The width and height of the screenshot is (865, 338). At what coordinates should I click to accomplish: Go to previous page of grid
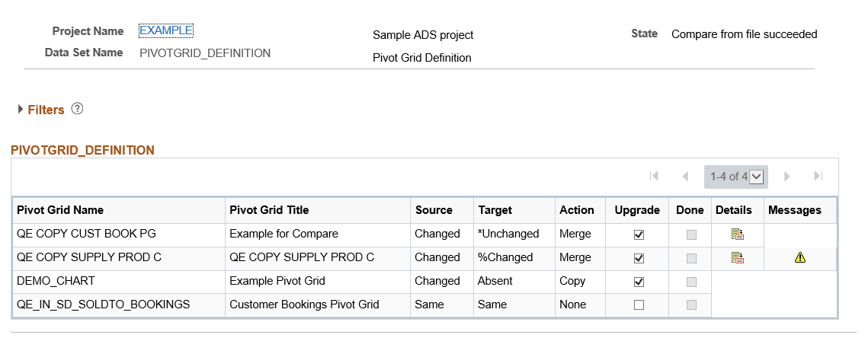tap(685, 177)
